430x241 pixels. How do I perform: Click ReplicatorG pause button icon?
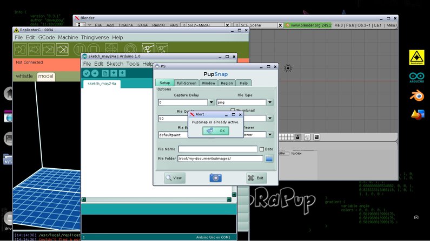pyautogui.click(x=80, y=49)
